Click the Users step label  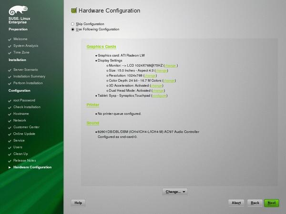coord(18,147)
